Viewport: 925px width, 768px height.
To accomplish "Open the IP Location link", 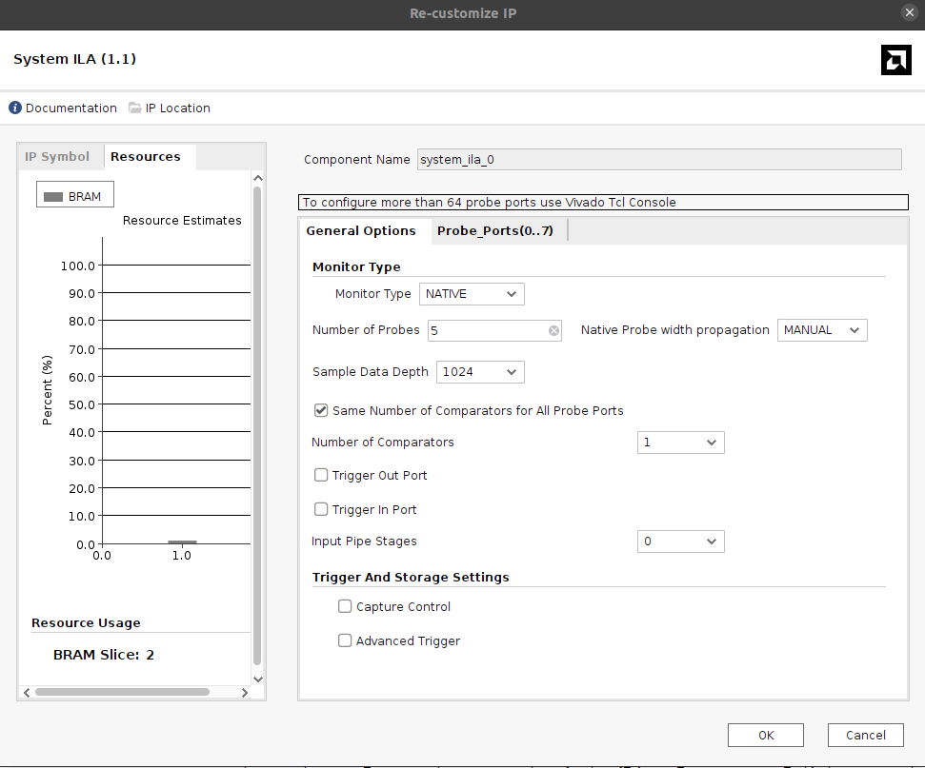I will [x=177, y=108].
